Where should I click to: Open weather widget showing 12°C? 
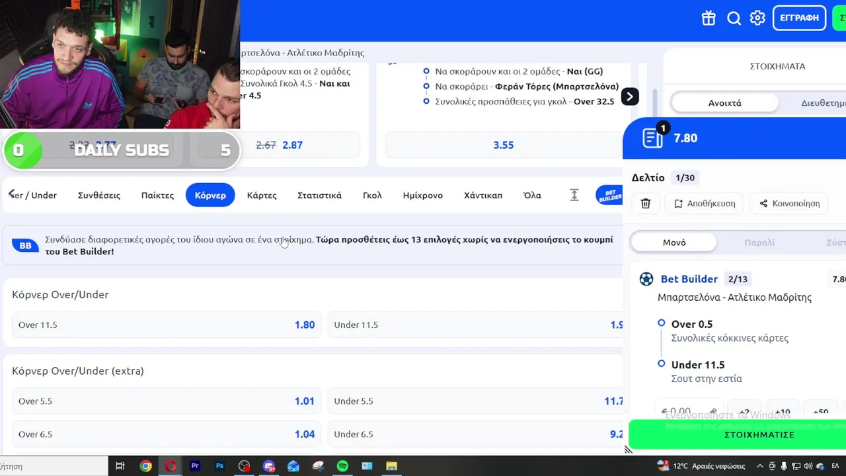701,466
